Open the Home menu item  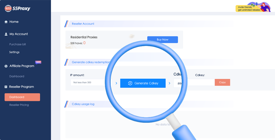tap(14, 22)
